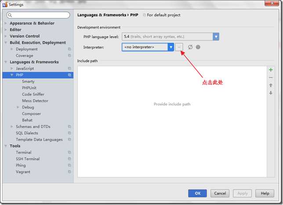This screenshot has height=205, width=283.
Task: Click project-level icon on PHP row
Action: (69, 75)
